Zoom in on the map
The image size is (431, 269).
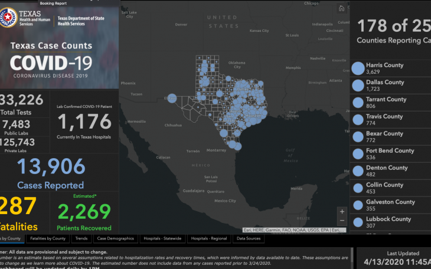coord(342,211)
